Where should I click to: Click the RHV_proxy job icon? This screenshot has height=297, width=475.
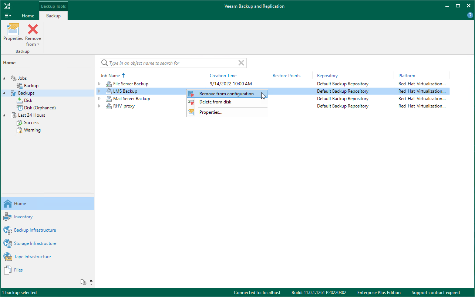click(108, 106)
